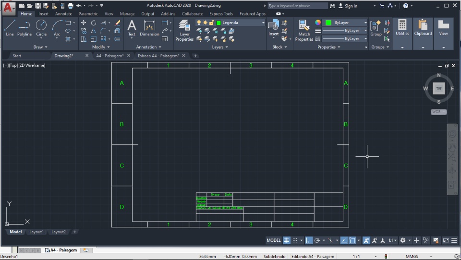Select the Erase tool icon

(x=117, y=23)
